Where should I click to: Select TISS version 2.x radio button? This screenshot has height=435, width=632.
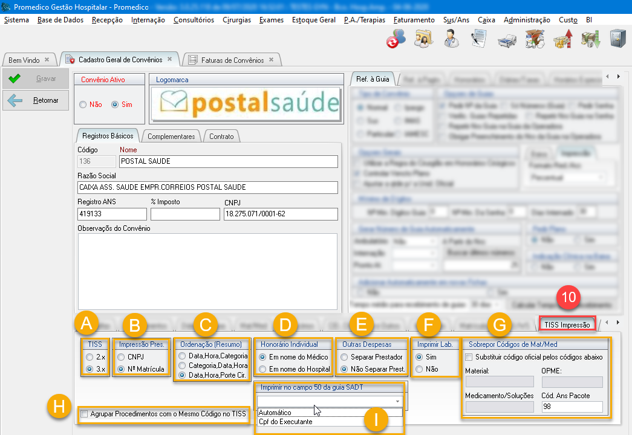(x=90, y=356)
